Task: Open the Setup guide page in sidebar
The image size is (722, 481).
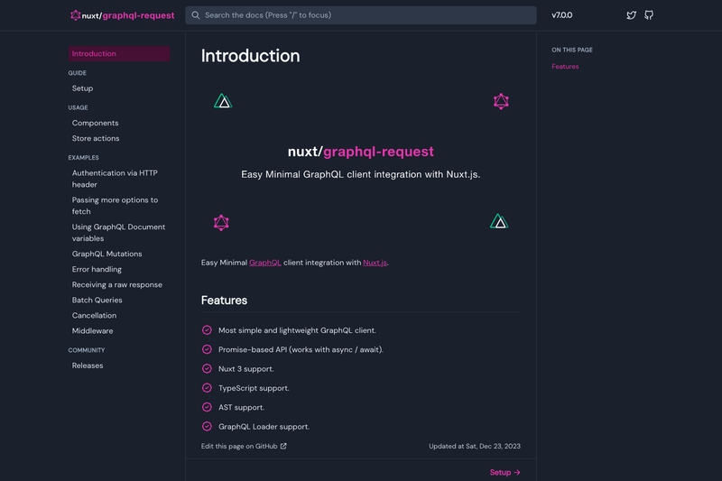Action: (x=82, y=88)
